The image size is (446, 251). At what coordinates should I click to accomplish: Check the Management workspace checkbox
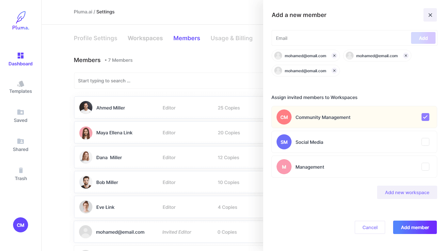click(425, 167)
